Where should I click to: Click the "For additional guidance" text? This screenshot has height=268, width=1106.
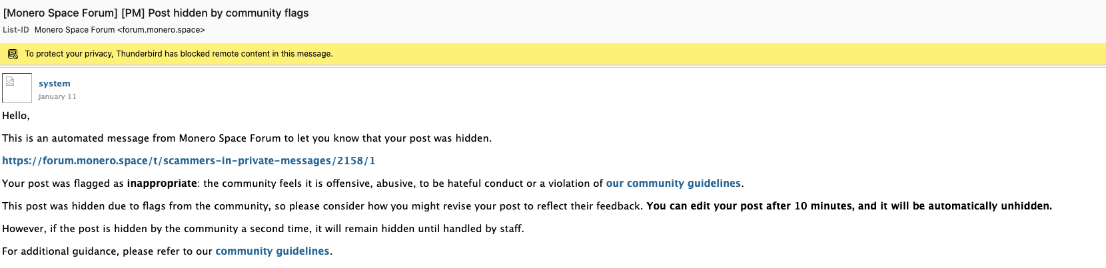pyautogui.click(x=107, y=251)
